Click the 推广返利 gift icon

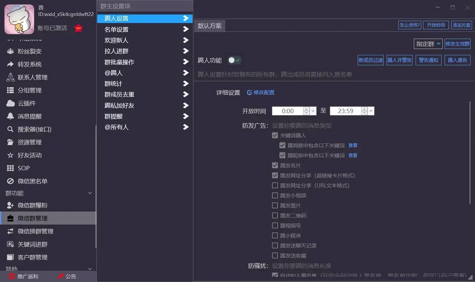12,276
